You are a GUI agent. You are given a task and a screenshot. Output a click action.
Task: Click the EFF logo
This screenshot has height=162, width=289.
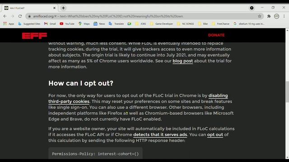tap(34, 36)
